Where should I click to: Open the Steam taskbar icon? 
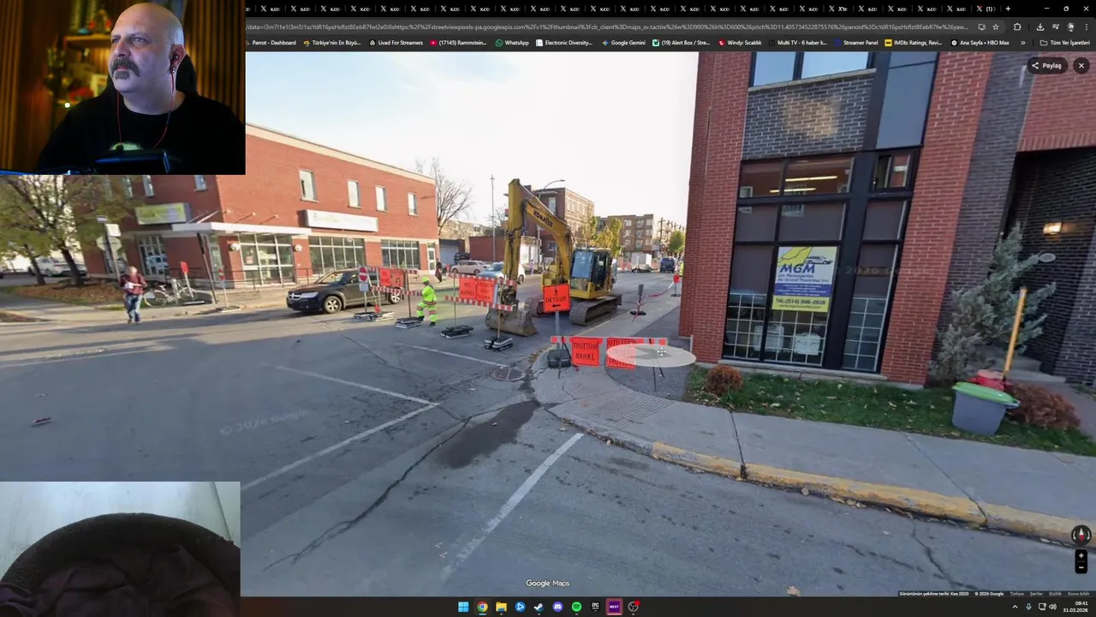point(539,607)
